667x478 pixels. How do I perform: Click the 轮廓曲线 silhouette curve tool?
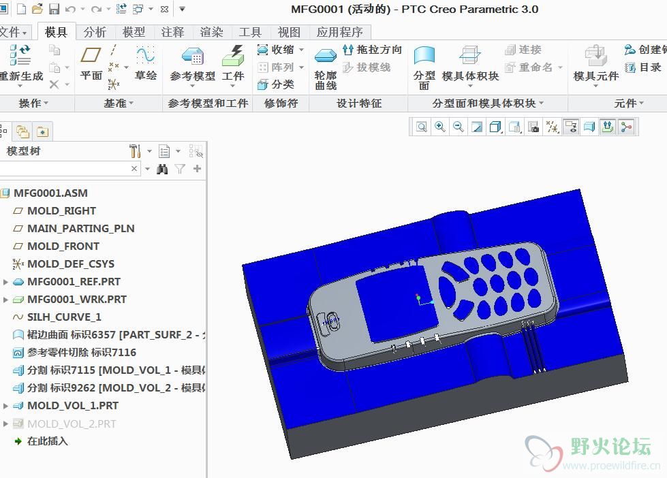point(326,69)
